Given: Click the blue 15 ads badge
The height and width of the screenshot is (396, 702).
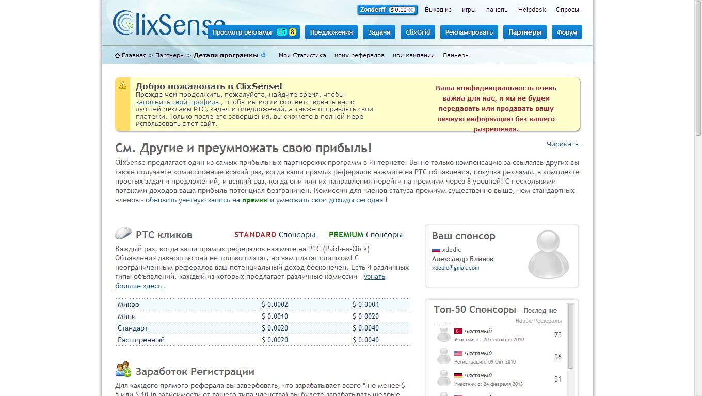Looking at the screenshot, I should 282,32.
